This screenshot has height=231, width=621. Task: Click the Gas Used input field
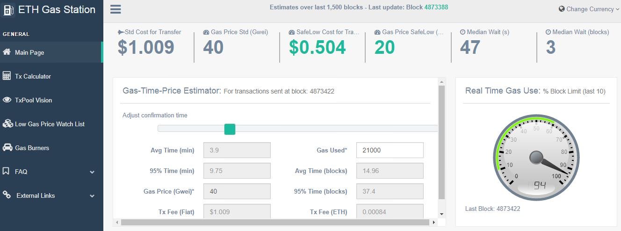point(390,150)
